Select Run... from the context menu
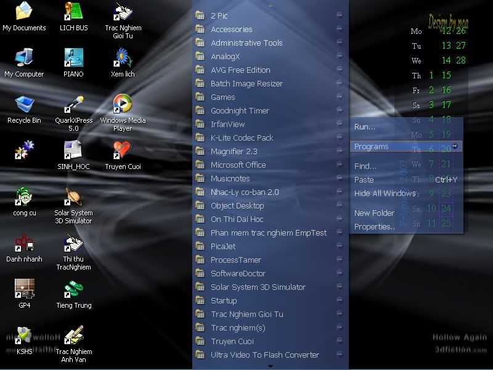 tap(365, 127)
